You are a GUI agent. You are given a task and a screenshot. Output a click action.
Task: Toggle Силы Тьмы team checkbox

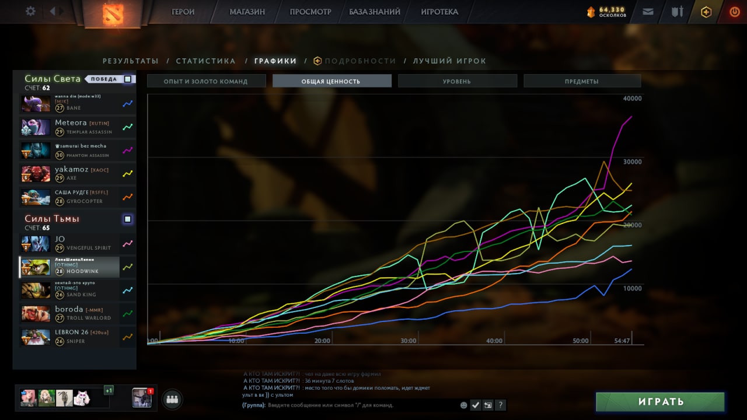click(x=128, y=219)
